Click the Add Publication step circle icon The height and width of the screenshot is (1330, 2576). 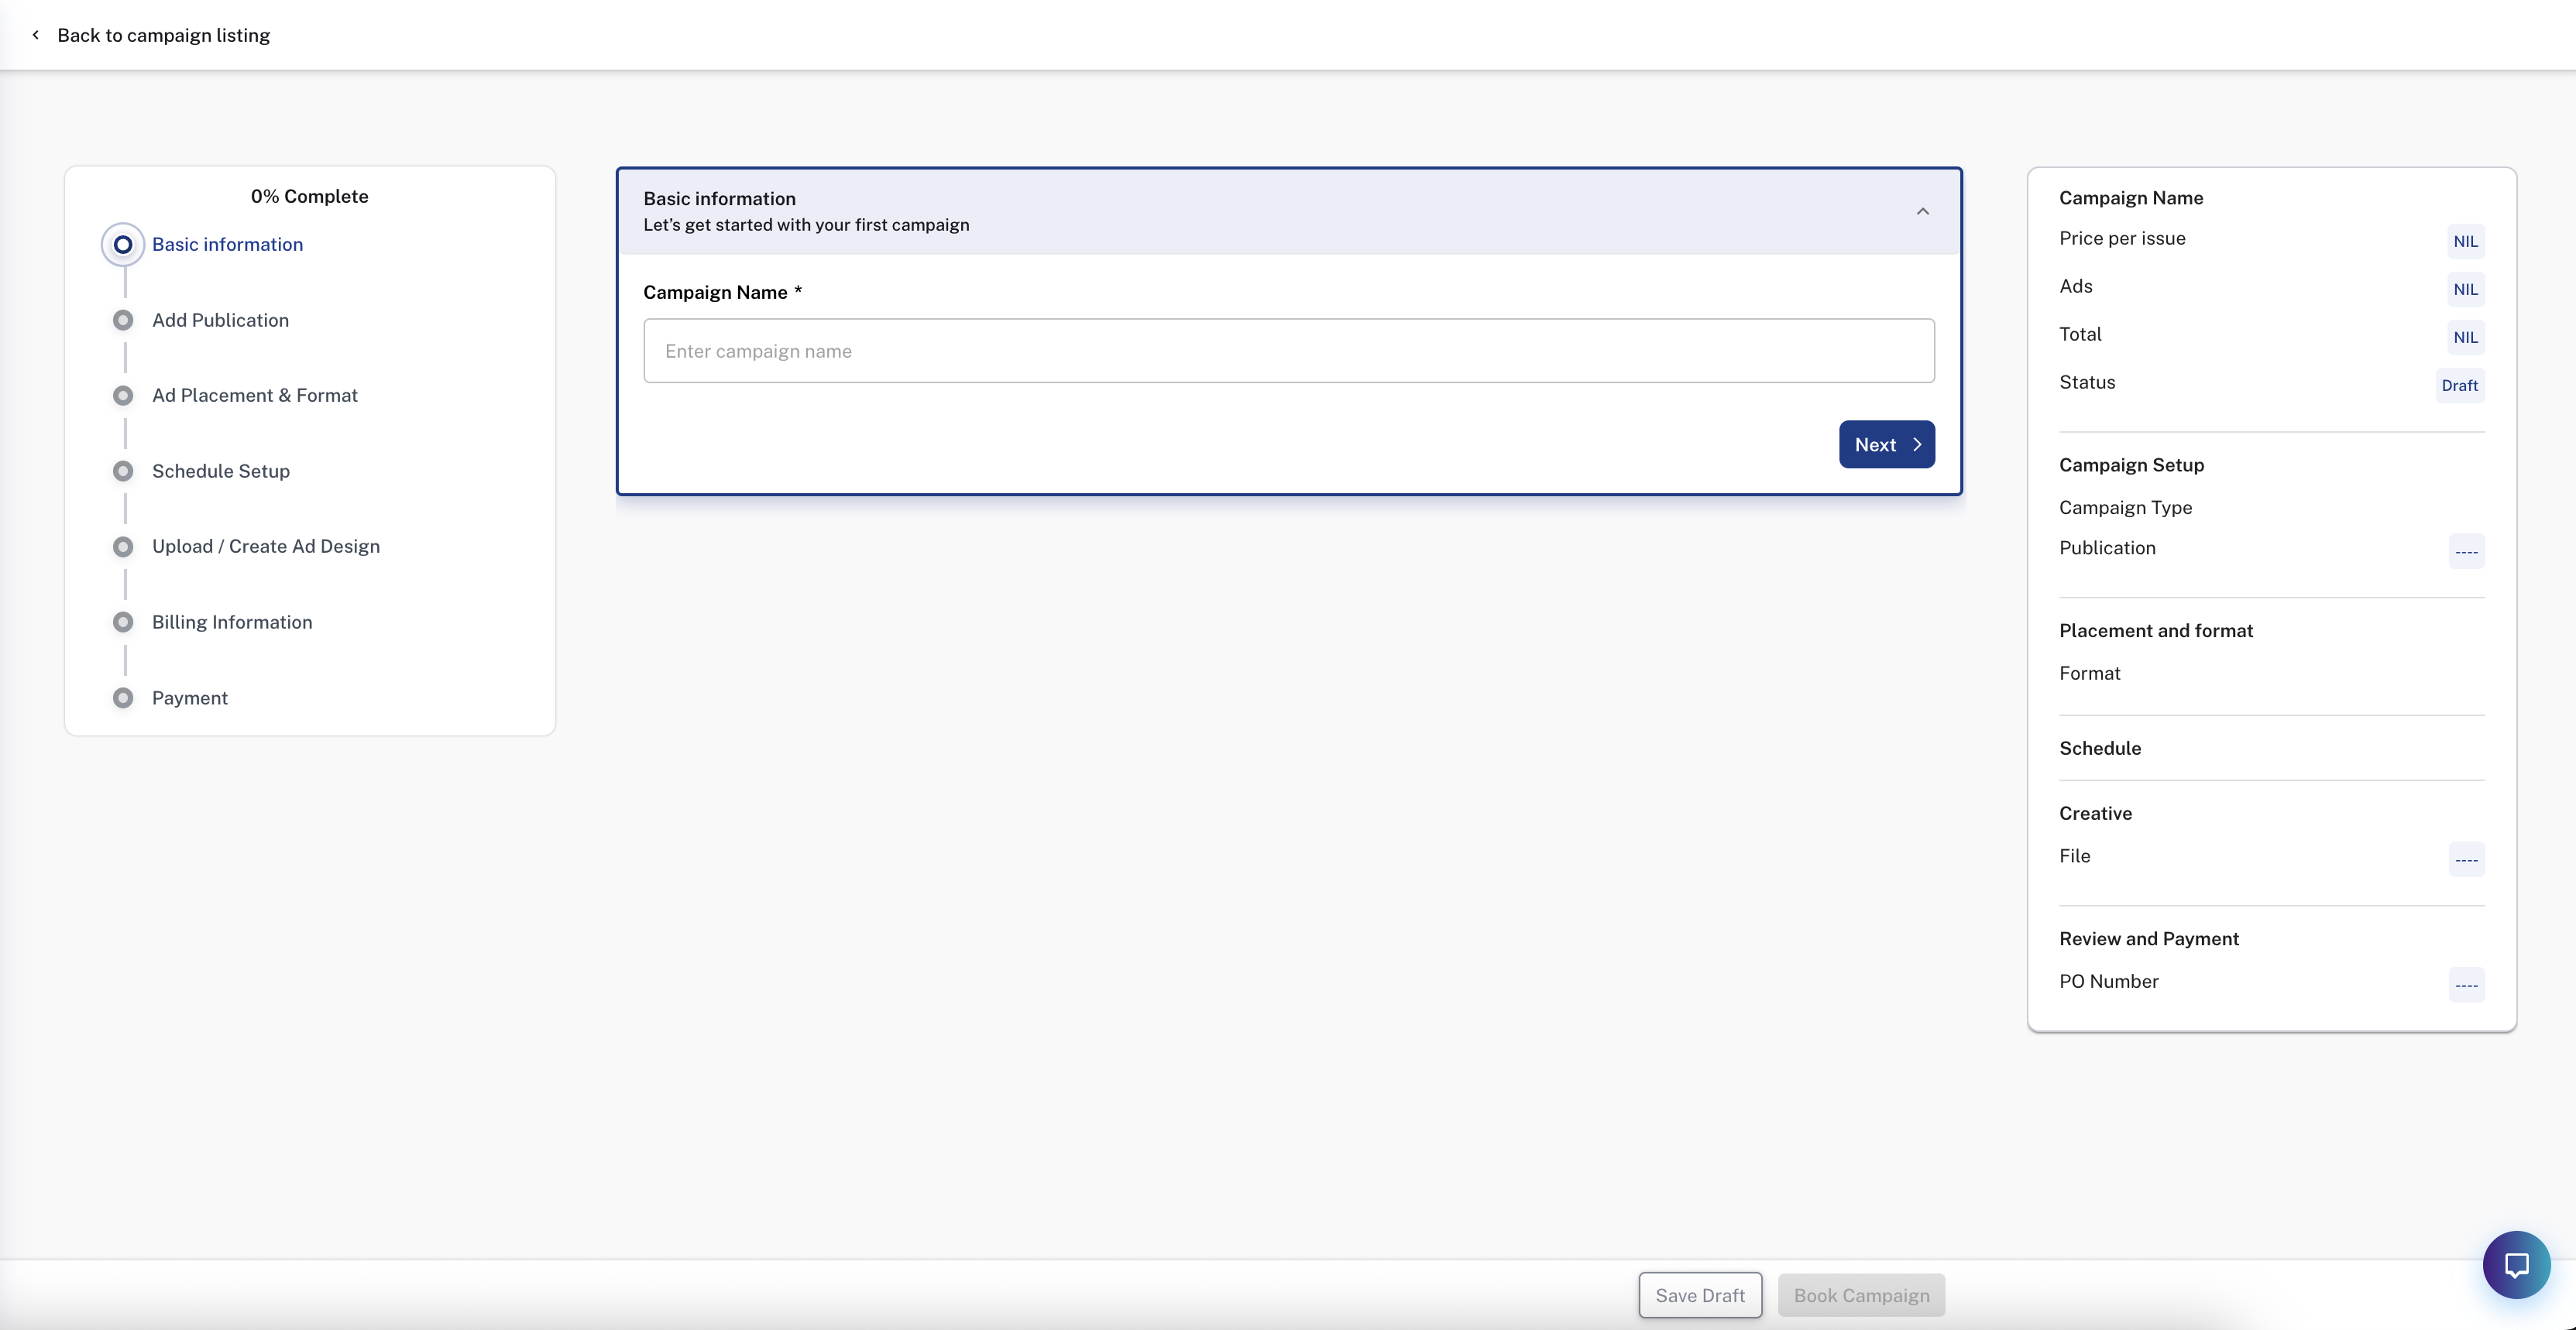123,321
